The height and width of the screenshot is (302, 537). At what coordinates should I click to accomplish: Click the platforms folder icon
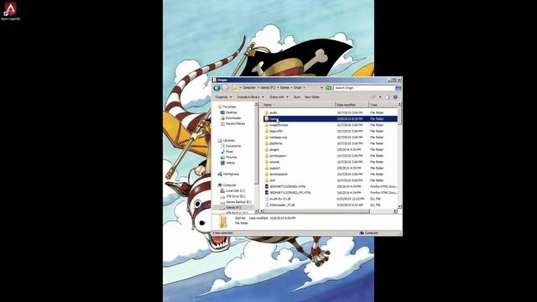267,143
